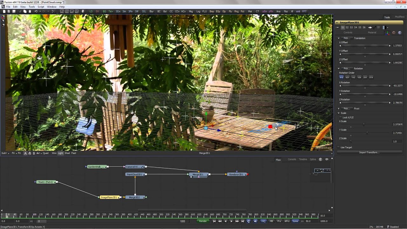Toggle Wire mode in viewer toolbar

pyautogui.click(x=54, y=153)
